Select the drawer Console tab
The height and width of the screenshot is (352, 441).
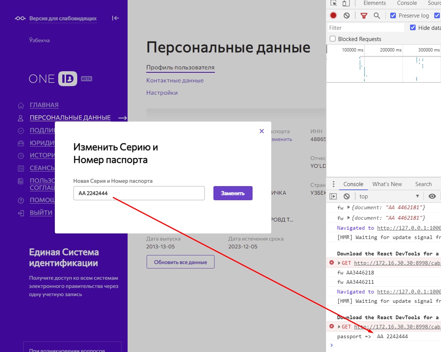click(x=353, y=184)
